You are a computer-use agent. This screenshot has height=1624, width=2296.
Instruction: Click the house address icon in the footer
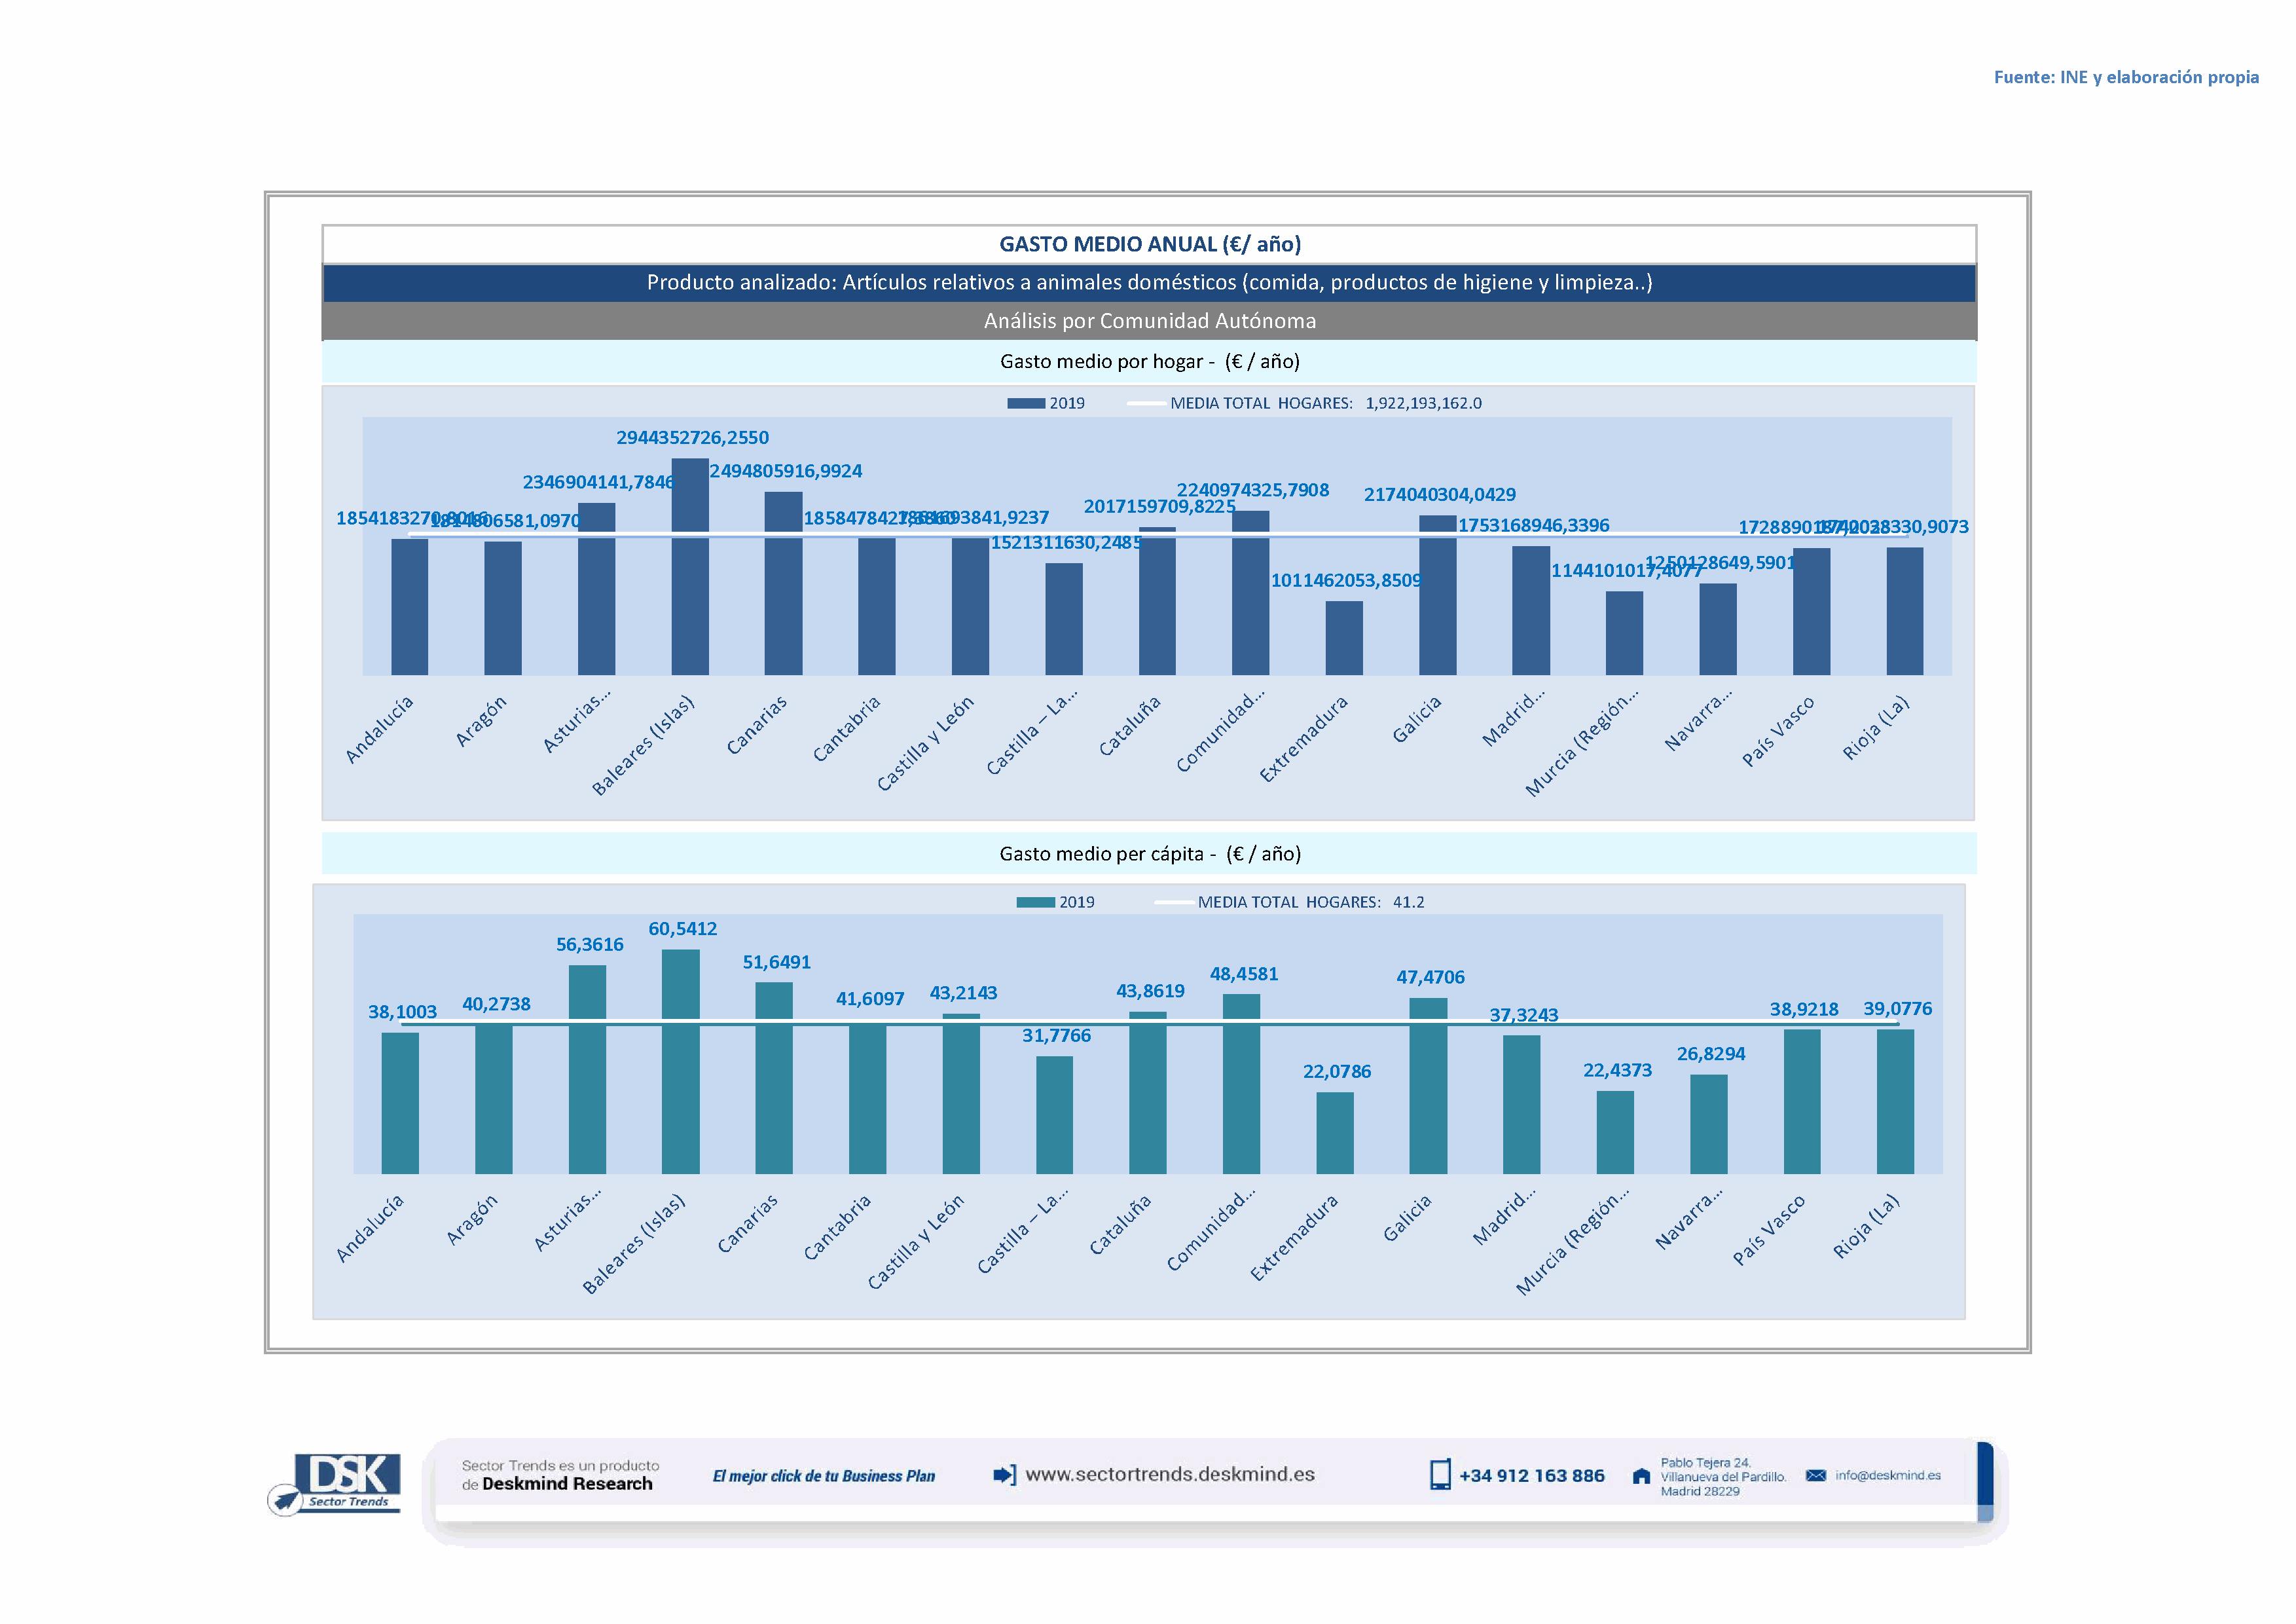[1641, 1476]
